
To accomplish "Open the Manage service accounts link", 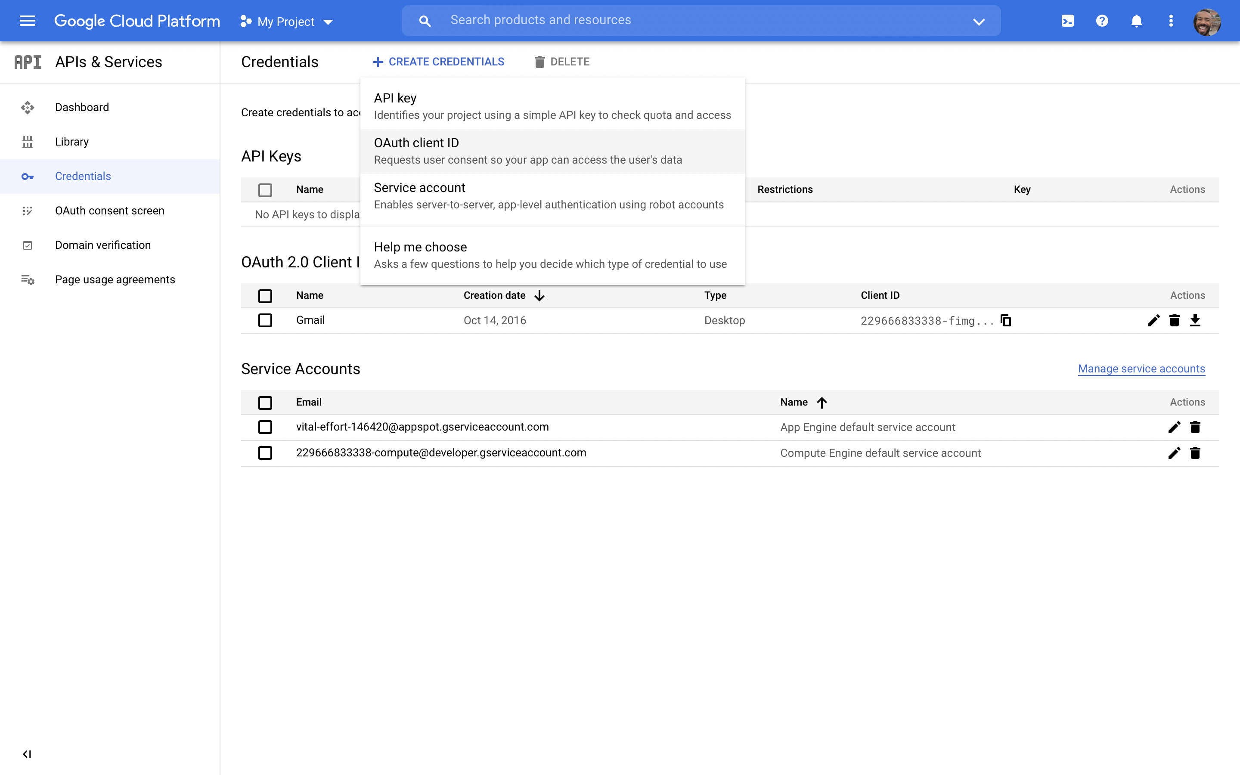I will click(x=1141, y=369).
